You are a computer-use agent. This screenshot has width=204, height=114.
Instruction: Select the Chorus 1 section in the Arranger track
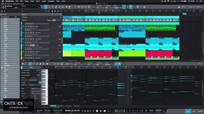click(102, 17)
